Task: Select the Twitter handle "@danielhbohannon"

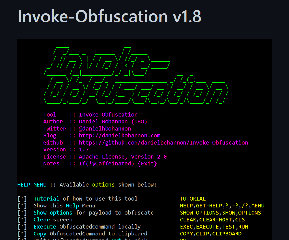Action: [105, 129]
